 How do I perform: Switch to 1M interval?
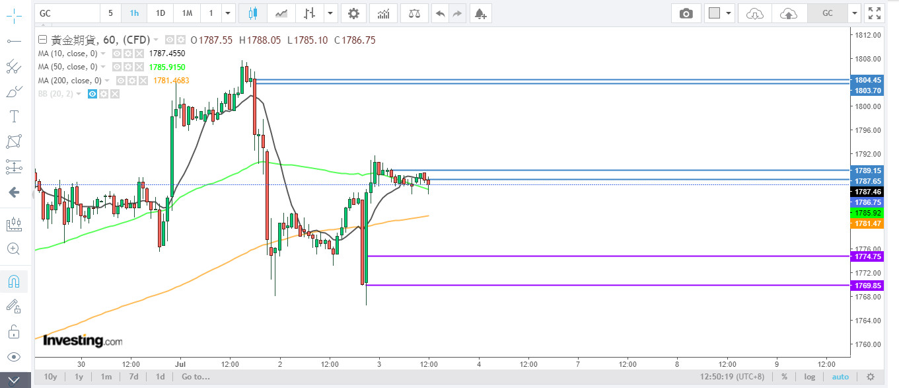point(187,13)
